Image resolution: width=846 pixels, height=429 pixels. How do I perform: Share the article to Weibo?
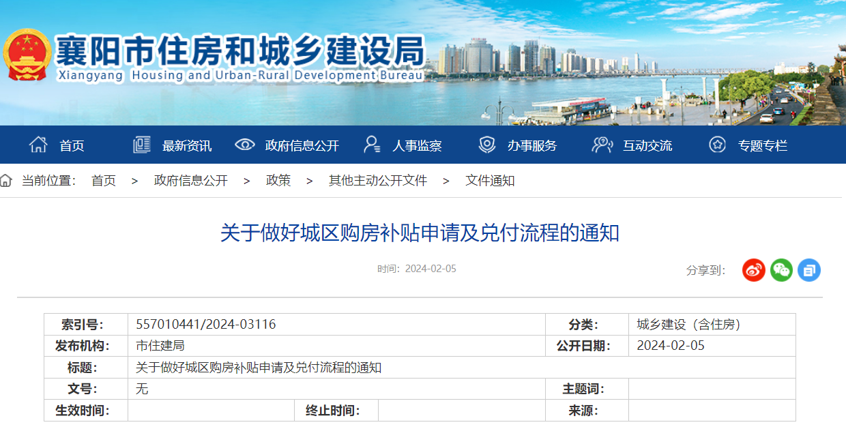tap(754, 270)
